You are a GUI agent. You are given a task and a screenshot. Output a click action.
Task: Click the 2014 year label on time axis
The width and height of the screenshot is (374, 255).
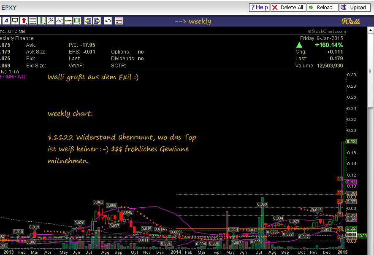176,252
